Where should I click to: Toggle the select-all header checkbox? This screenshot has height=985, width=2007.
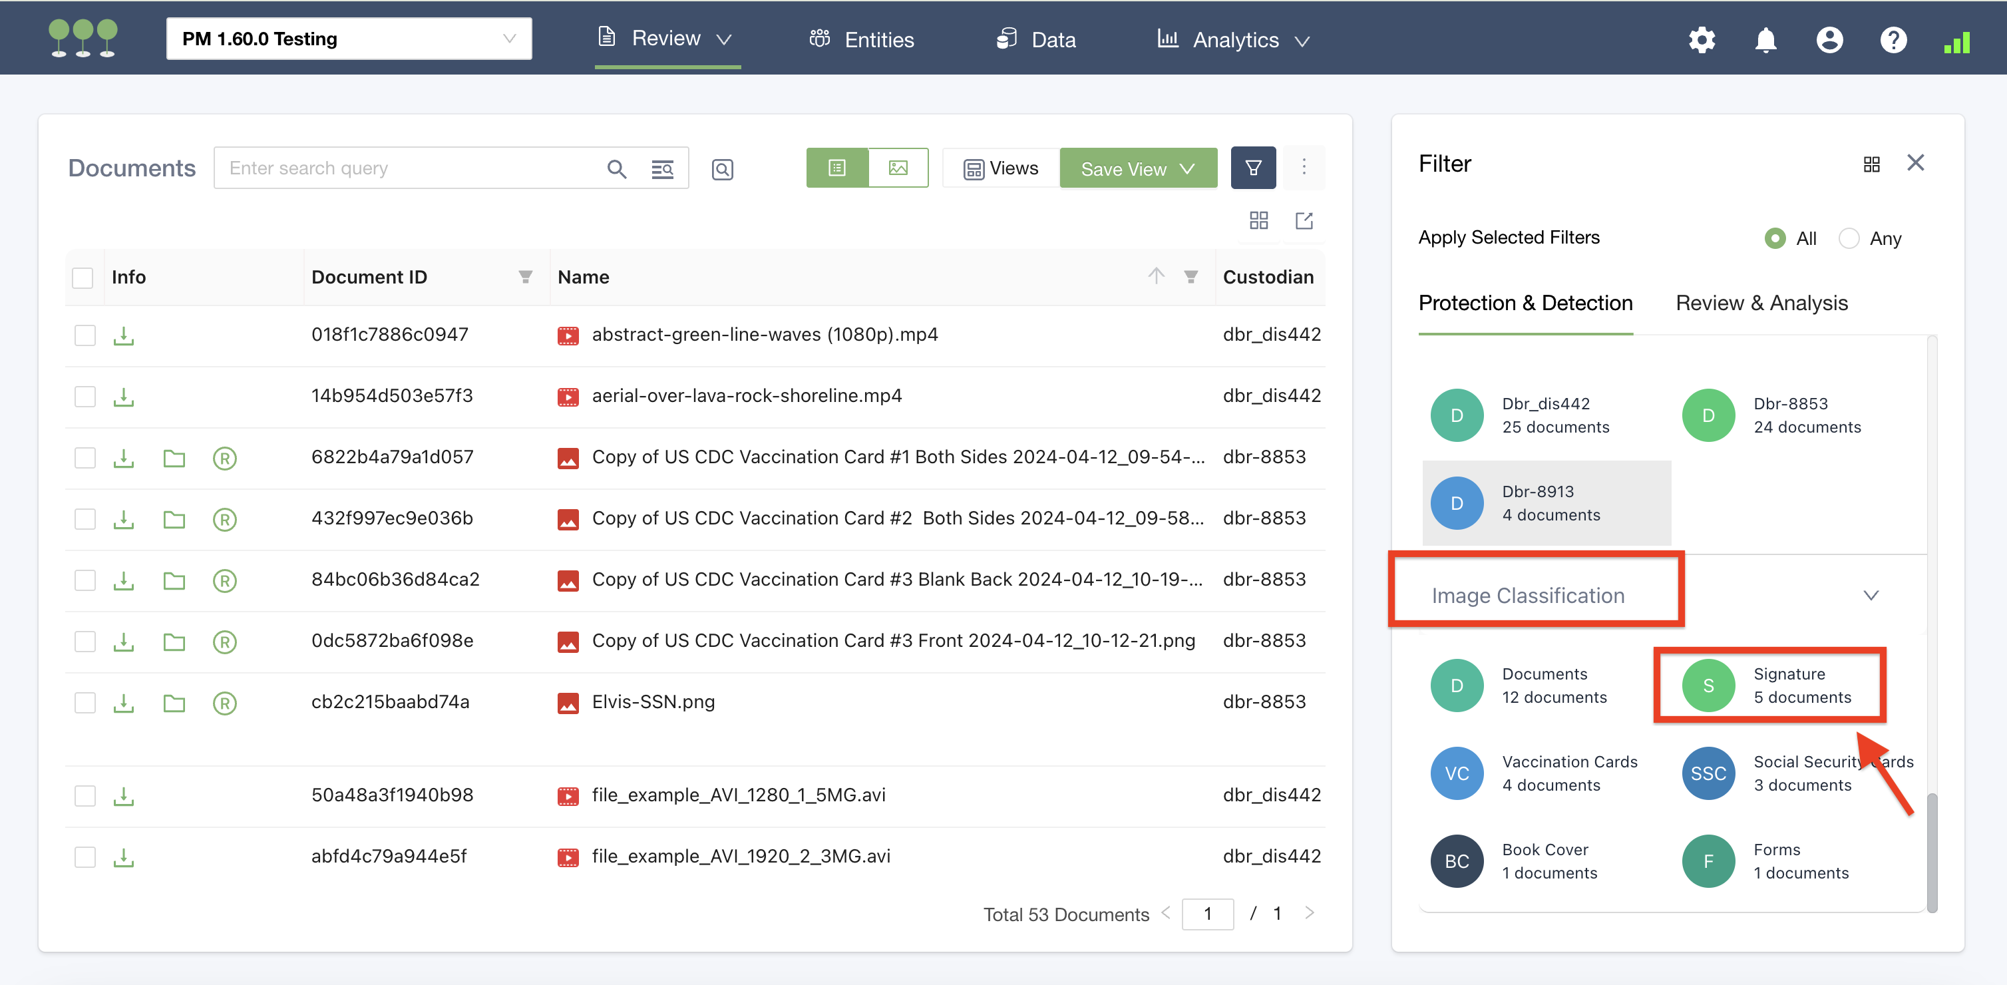click(x=83, y=278)
